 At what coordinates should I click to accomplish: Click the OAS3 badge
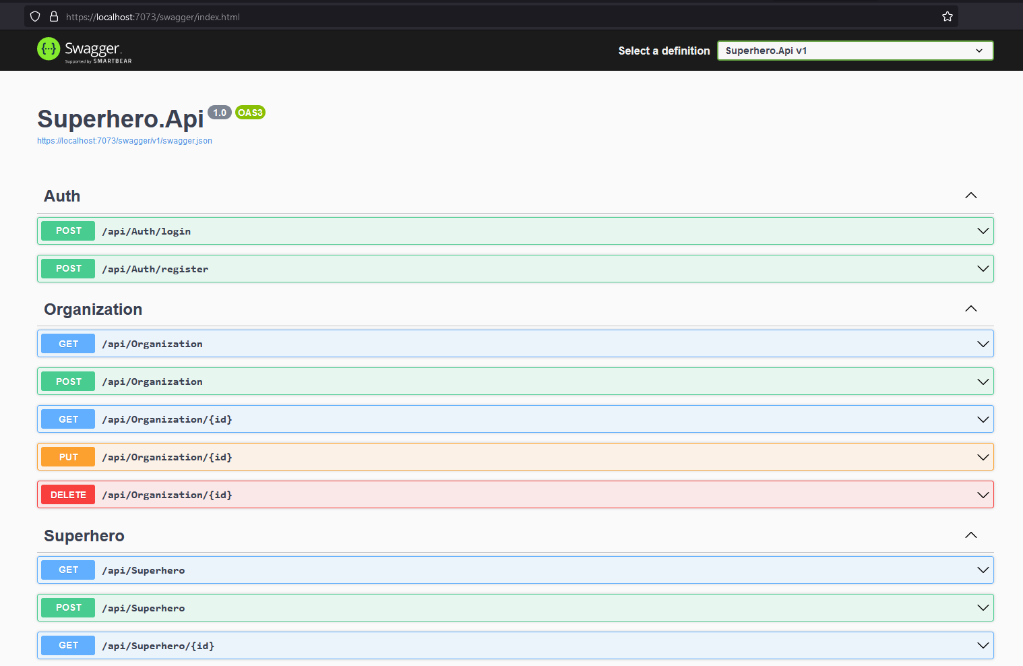(x=250, y=113)
